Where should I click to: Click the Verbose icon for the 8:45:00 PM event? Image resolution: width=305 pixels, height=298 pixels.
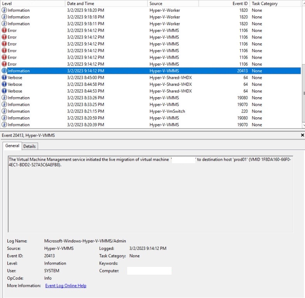[x=4, y=78]
